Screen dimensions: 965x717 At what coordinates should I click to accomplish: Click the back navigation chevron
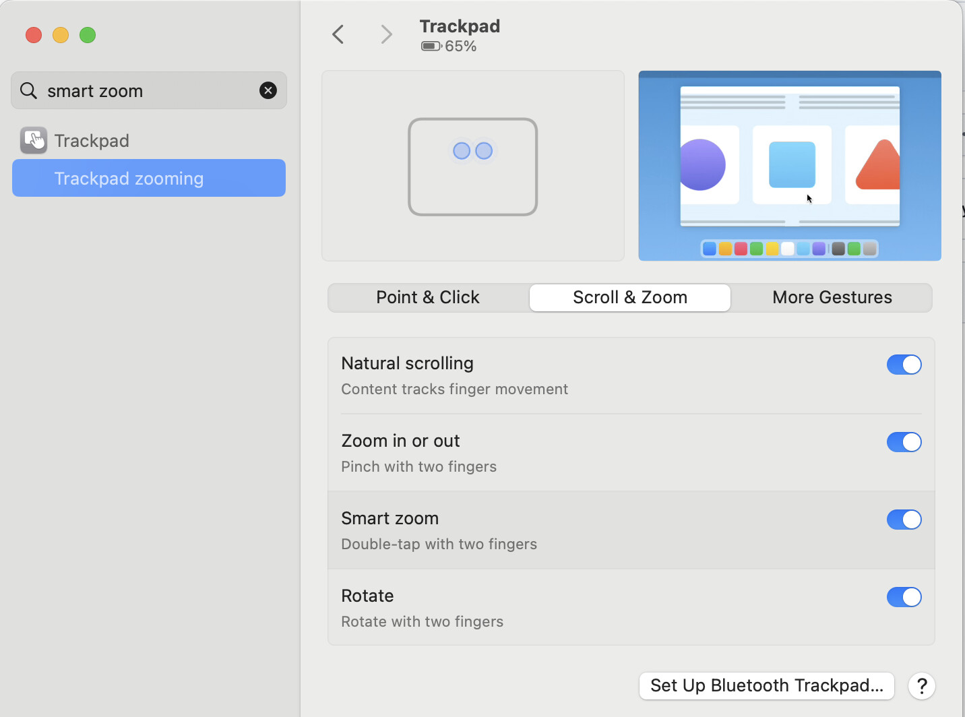pos(338,34)
